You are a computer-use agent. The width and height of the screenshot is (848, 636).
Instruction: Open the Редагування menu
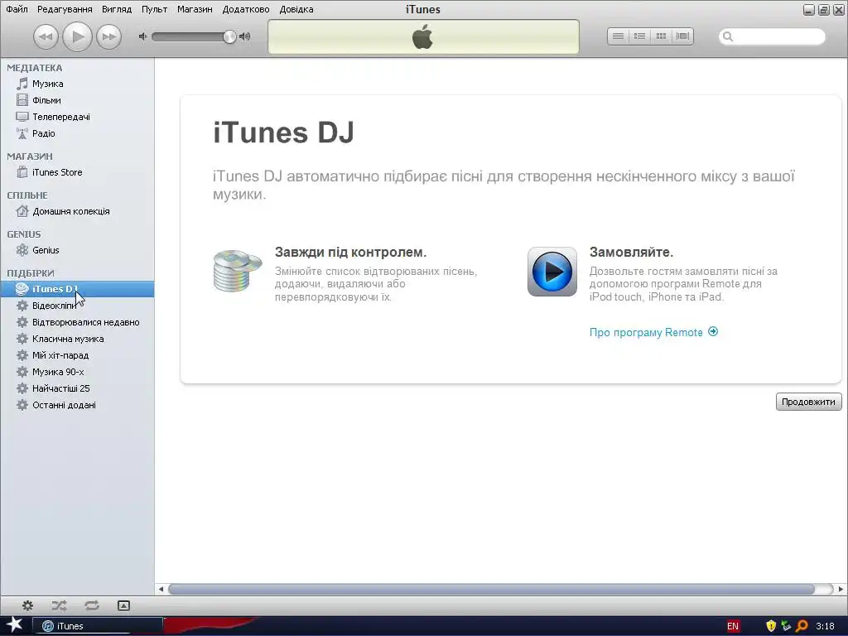[65, 9]
